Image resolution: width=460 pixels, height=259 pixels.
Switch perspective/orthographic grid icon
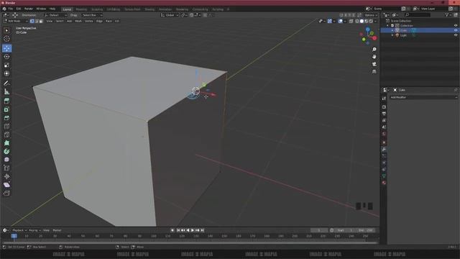[x=374, y=72]
